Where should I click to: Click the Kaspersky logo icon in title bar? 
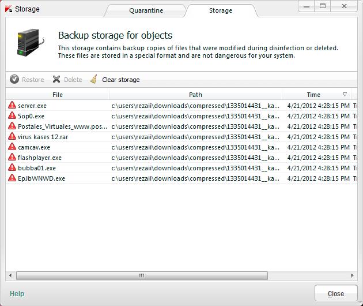coord(9,9)
